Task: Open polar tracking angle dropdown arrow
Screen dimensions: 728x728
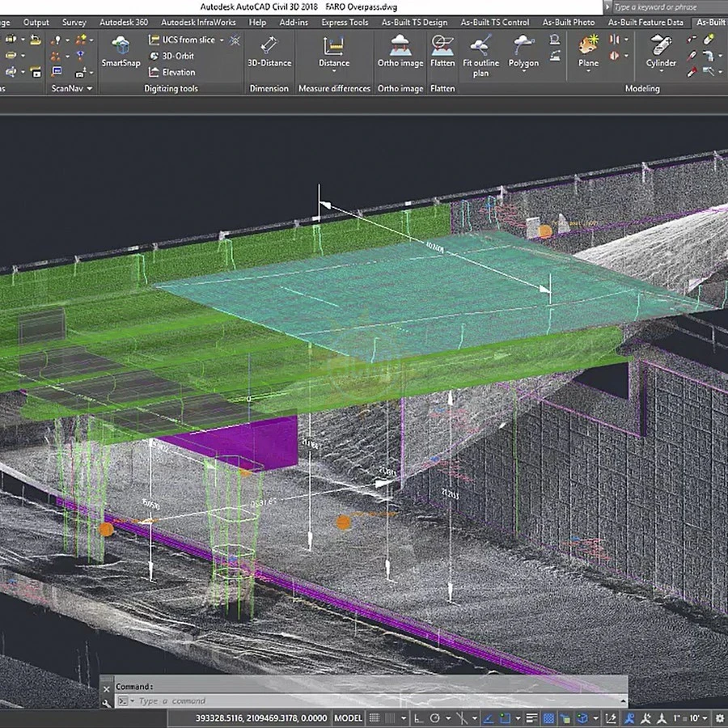Action: pos(448,718)
